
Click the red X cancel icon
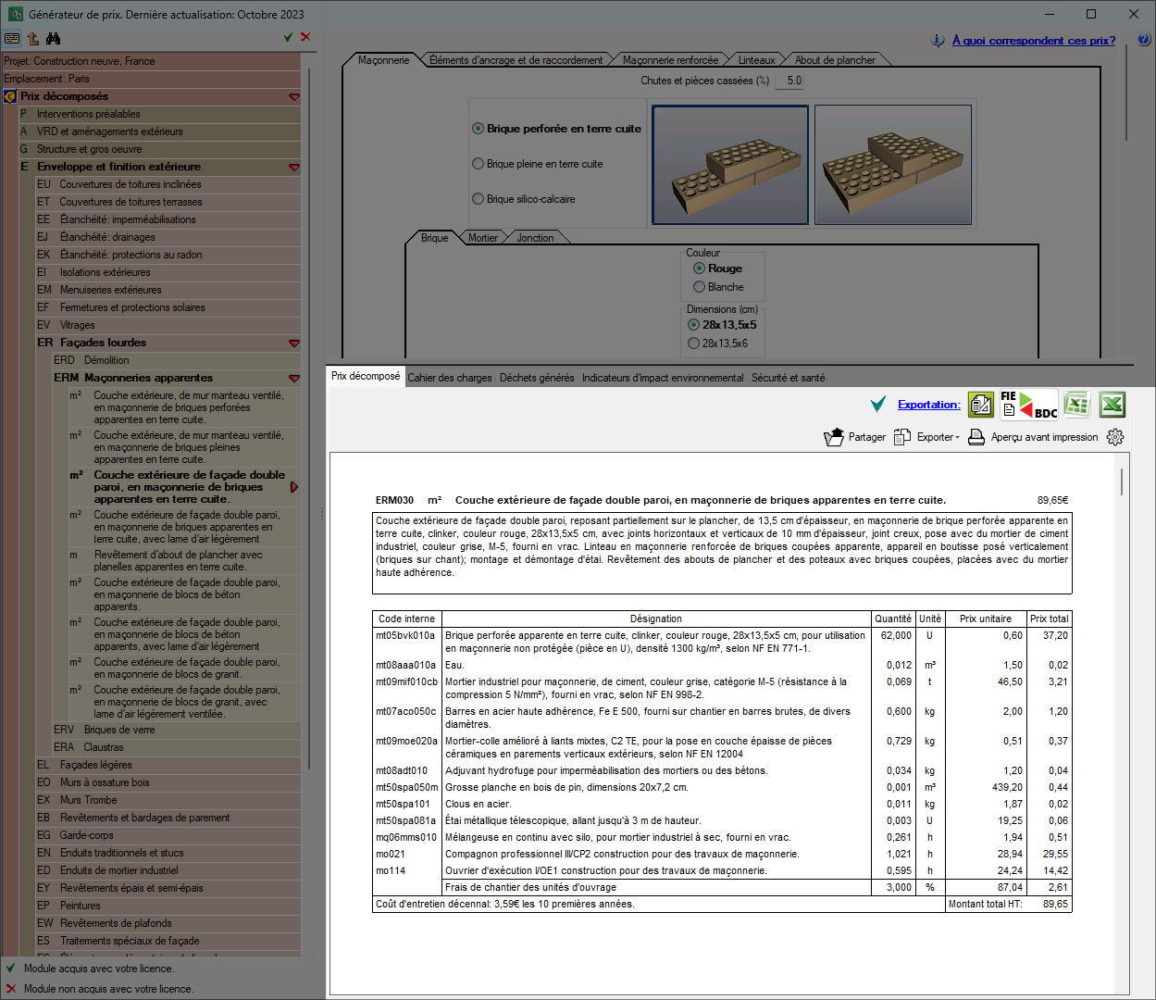pyautogui.click(x=305, y=37)
